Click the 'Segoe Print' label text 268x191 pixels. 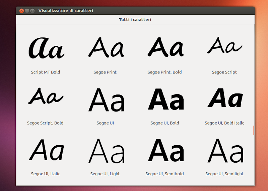point(105,72)
